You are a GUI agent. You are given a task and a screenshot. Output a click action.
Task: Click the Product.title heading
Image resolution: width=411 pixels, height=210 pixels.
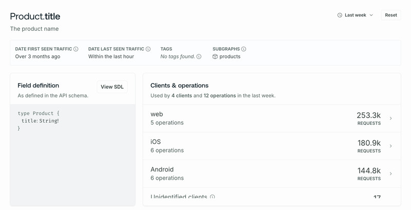pos(35,16)
